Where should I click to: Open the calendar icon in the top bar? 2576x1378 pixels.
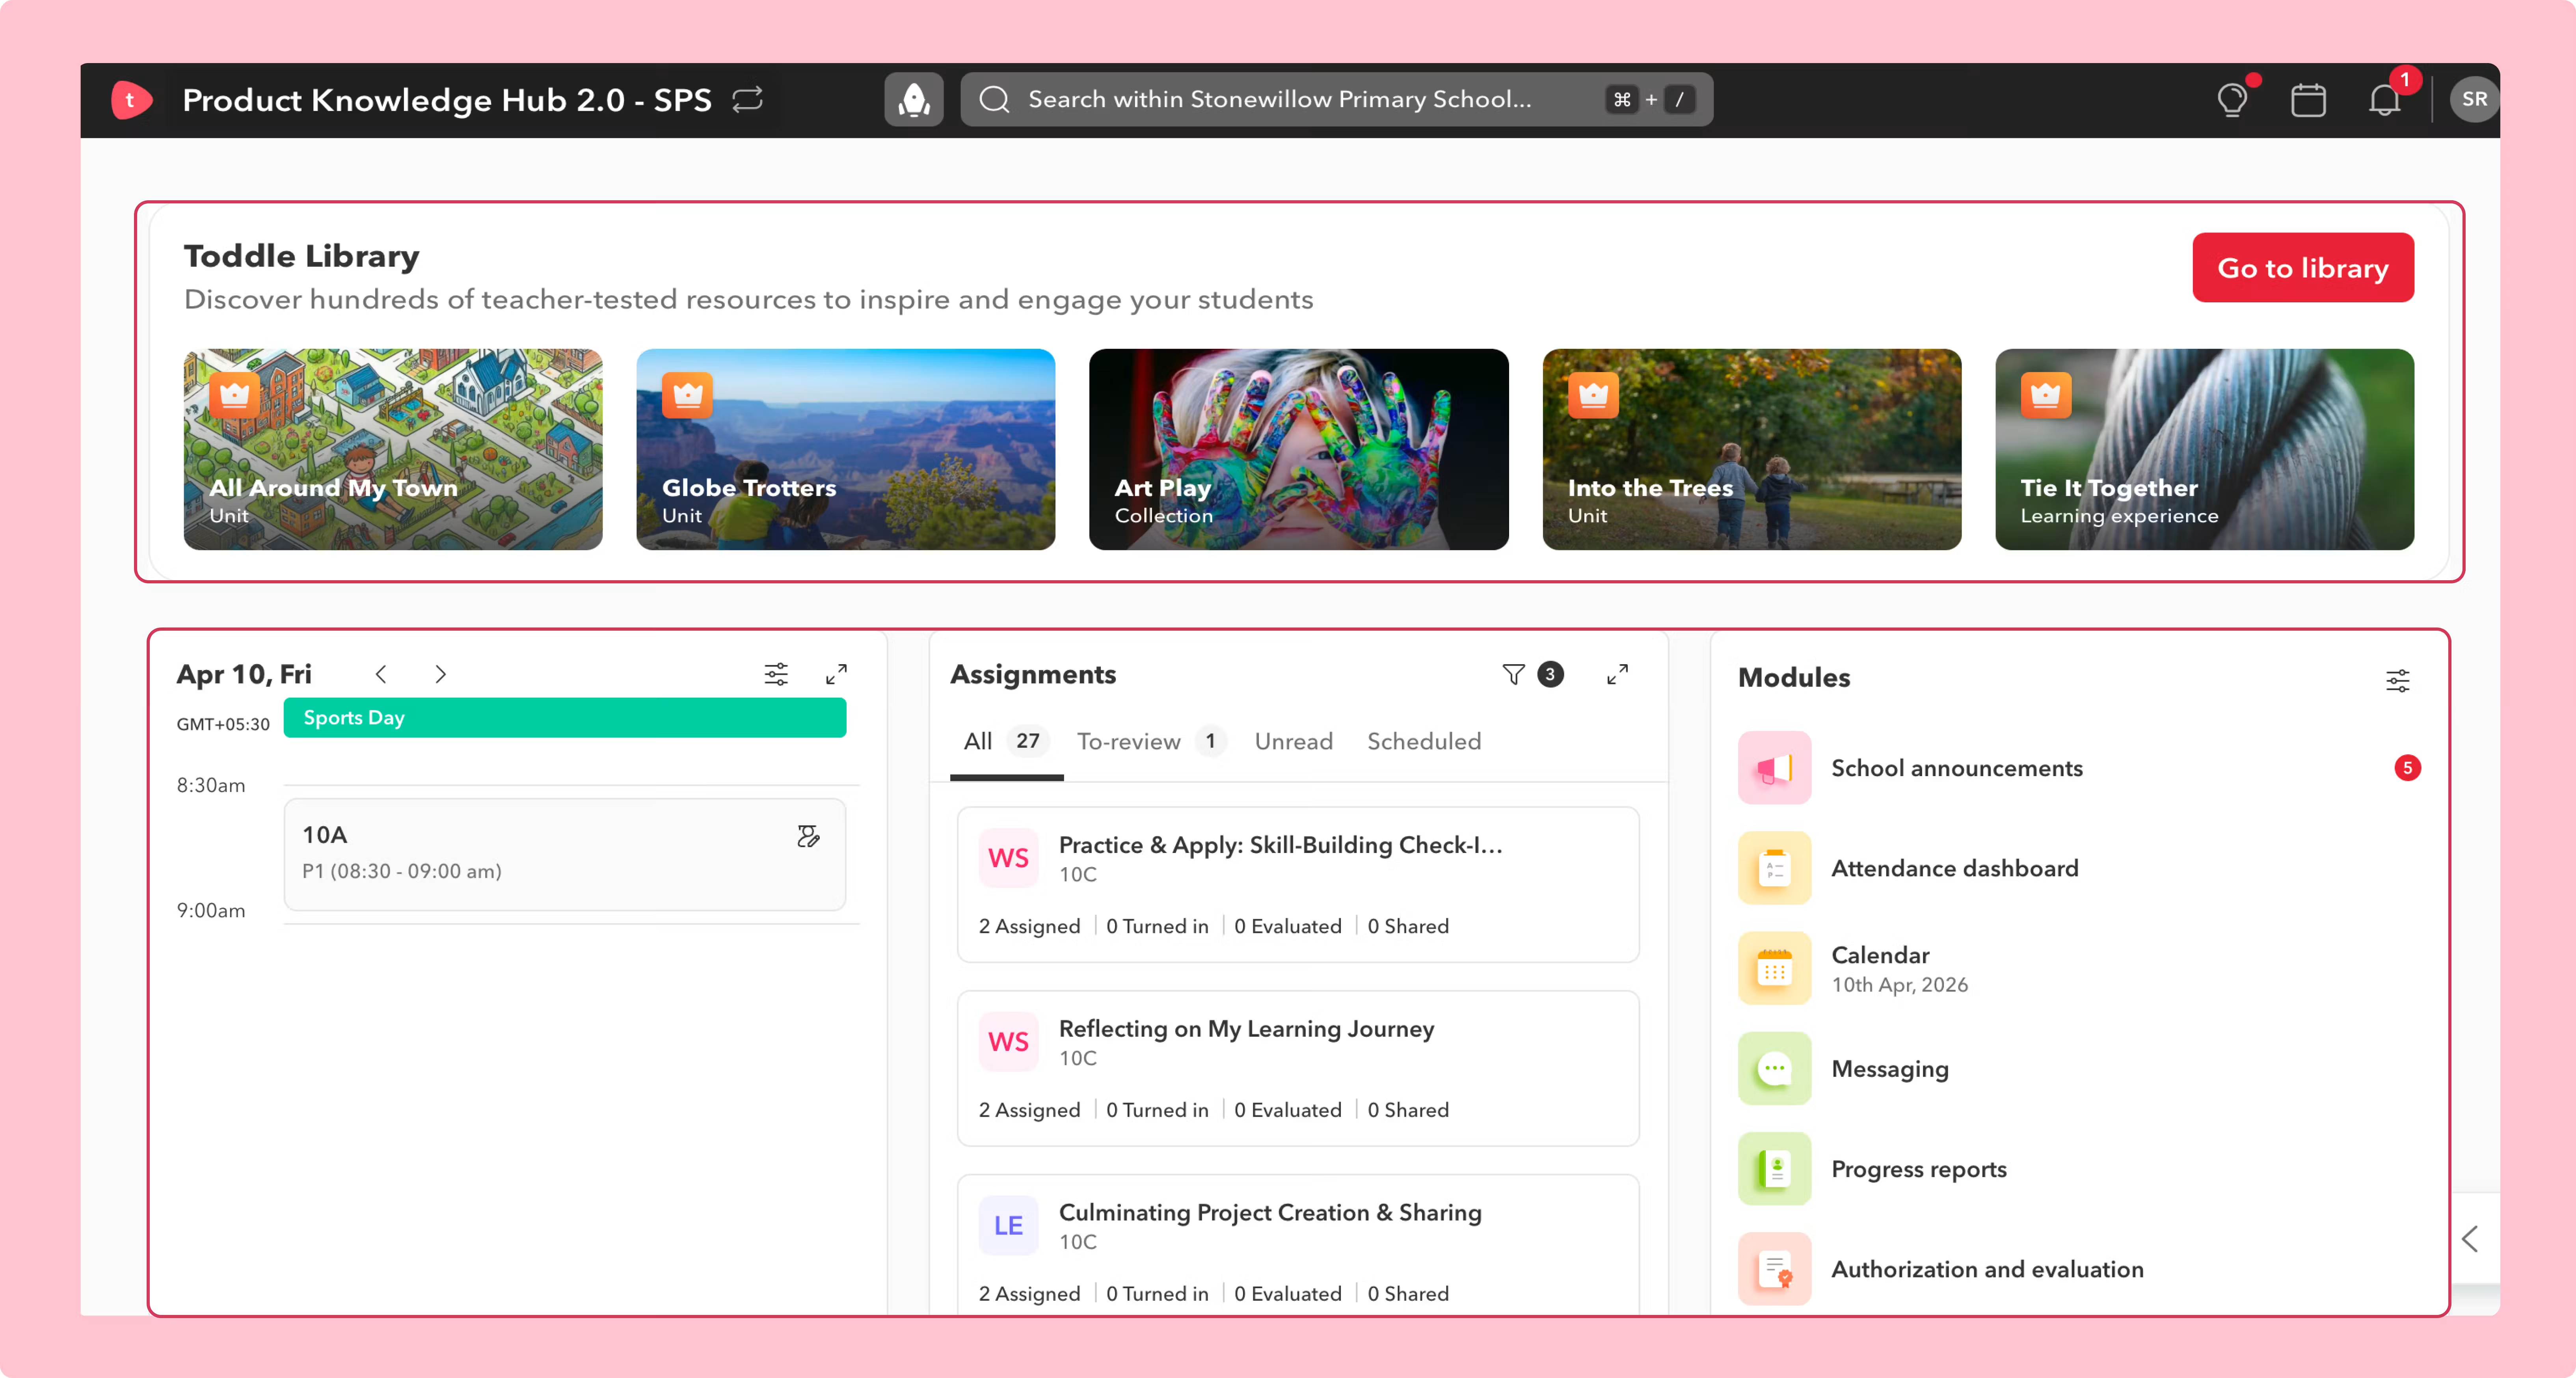pos(2308,99)
